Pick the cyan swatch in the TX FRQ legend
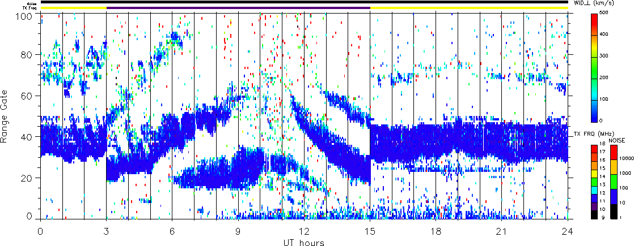This screenshot has width=634, height=246. click(594, 190)
